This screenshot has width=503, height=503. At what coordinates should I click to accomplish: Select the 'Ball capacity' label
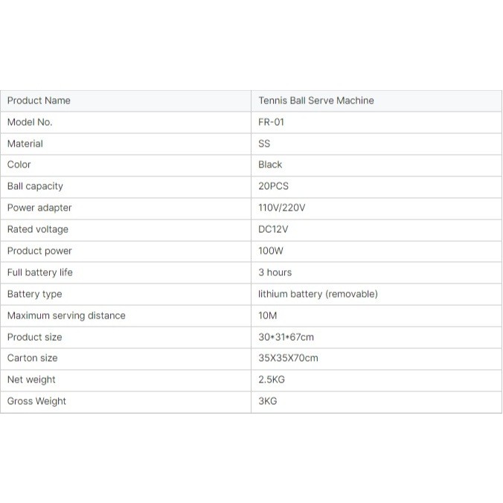point(35,186)
